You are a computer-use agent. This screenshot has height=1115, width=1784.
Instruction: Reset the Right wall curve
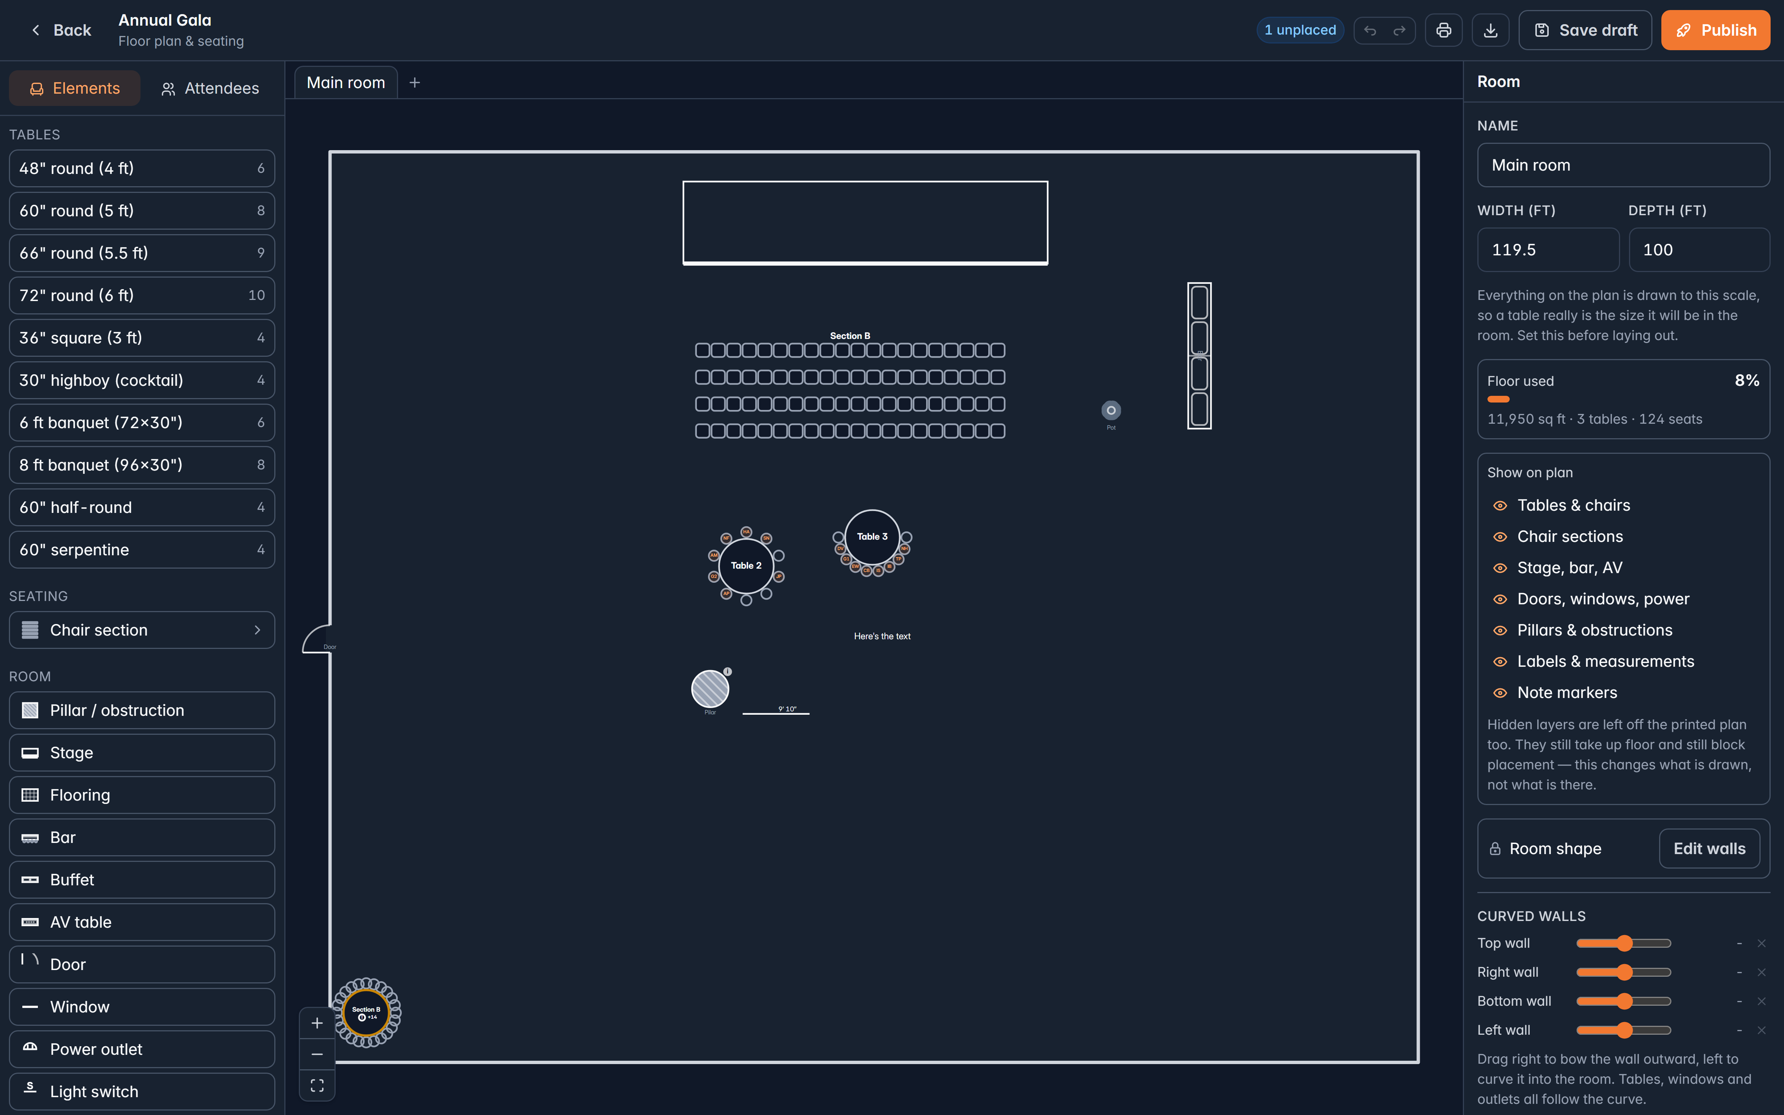1761,972
